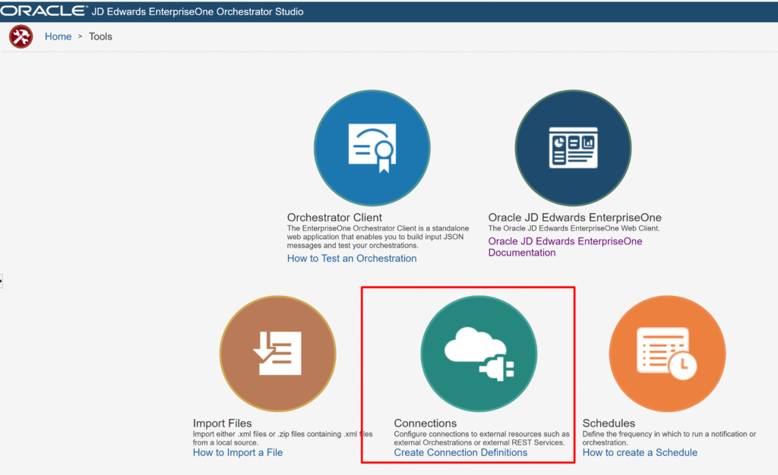Open How to create a Schedule link
Screen dimensions: 778x475
point(640,452)
